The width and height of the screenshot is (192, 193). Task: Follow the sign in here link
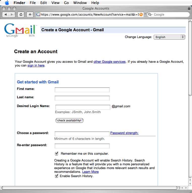(x=36, y=65)
